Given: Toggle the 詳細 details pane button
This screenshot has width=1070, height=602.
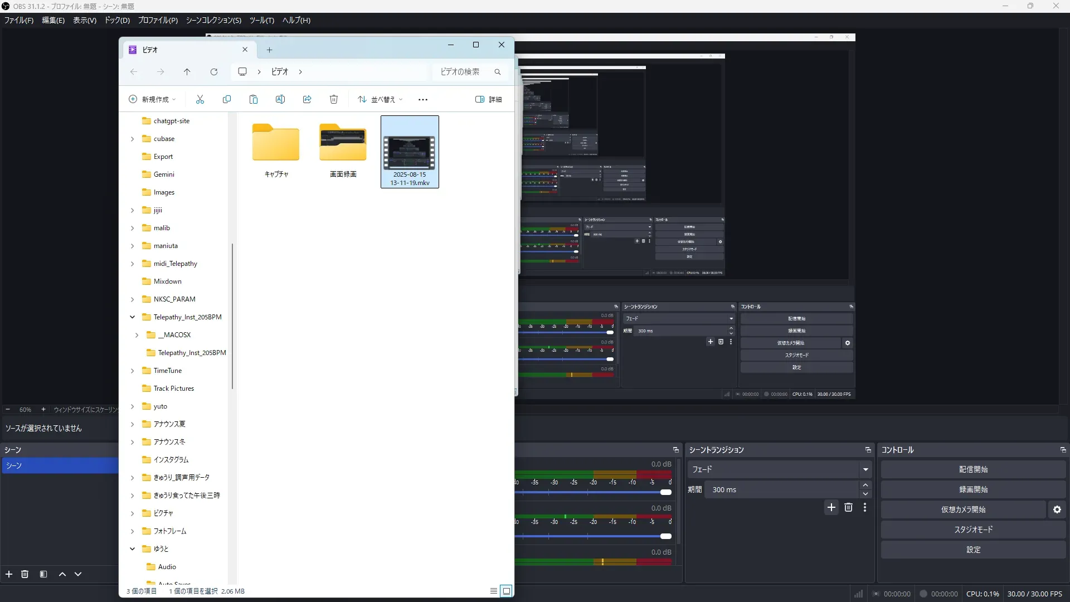Looking at the screenshot, I should click(x=488, y=99).
